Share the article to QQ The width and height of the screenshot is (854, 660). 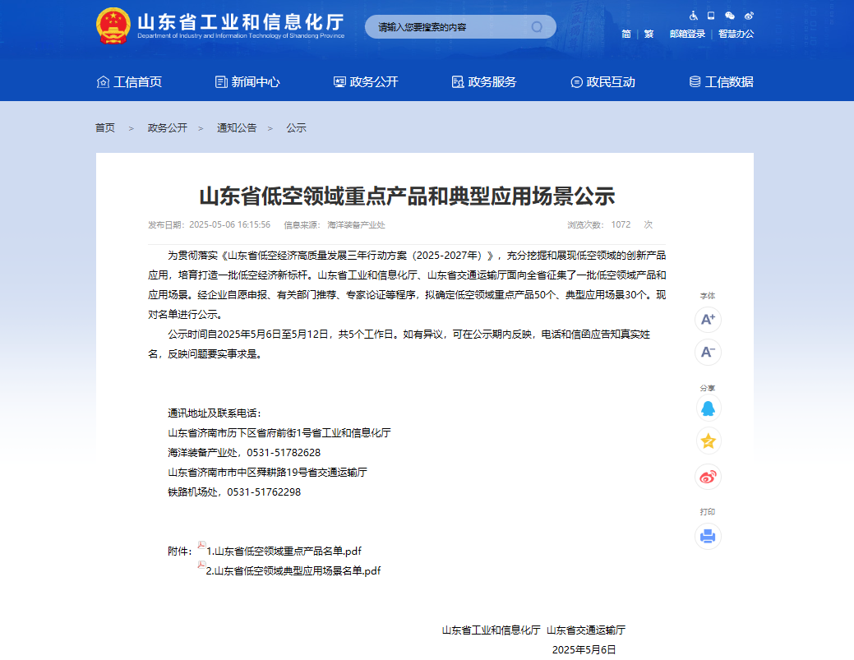[708, 408]
